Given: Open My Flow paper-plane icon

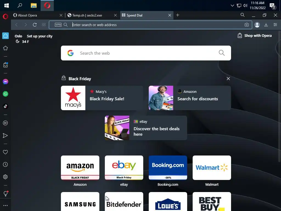Looking at the screenshot, I should tap(5, 135).
